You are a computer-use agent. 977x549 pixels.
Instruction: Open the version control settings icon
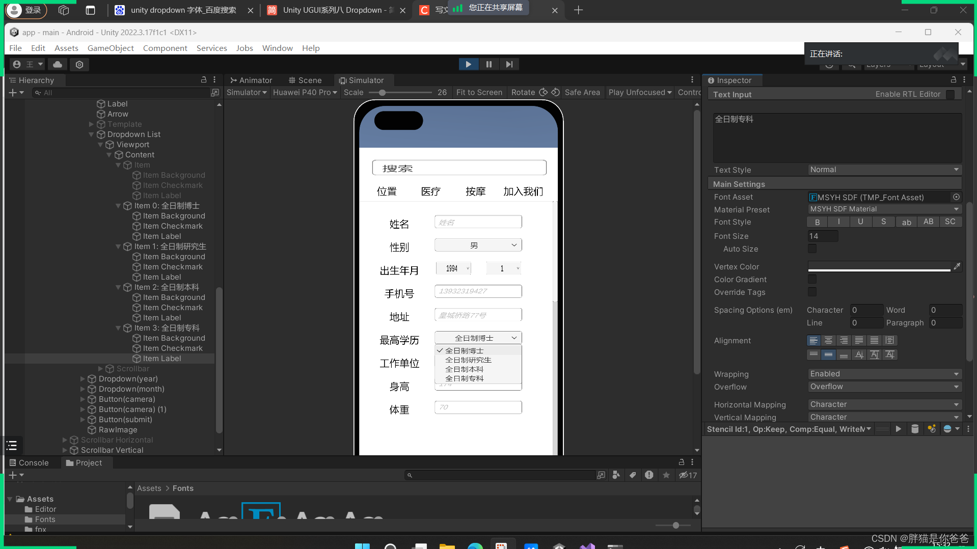coord(79,64)
